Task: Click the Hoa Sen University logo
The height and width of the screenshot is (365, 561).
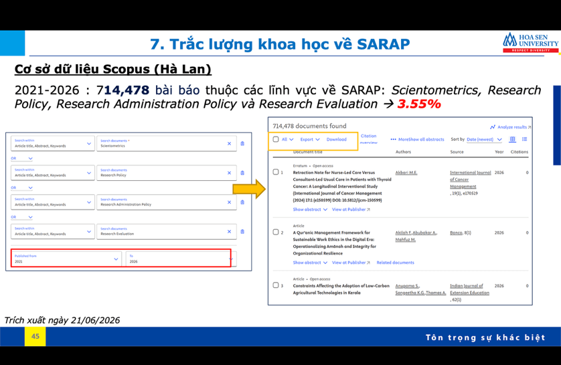Action: point(531,43)
